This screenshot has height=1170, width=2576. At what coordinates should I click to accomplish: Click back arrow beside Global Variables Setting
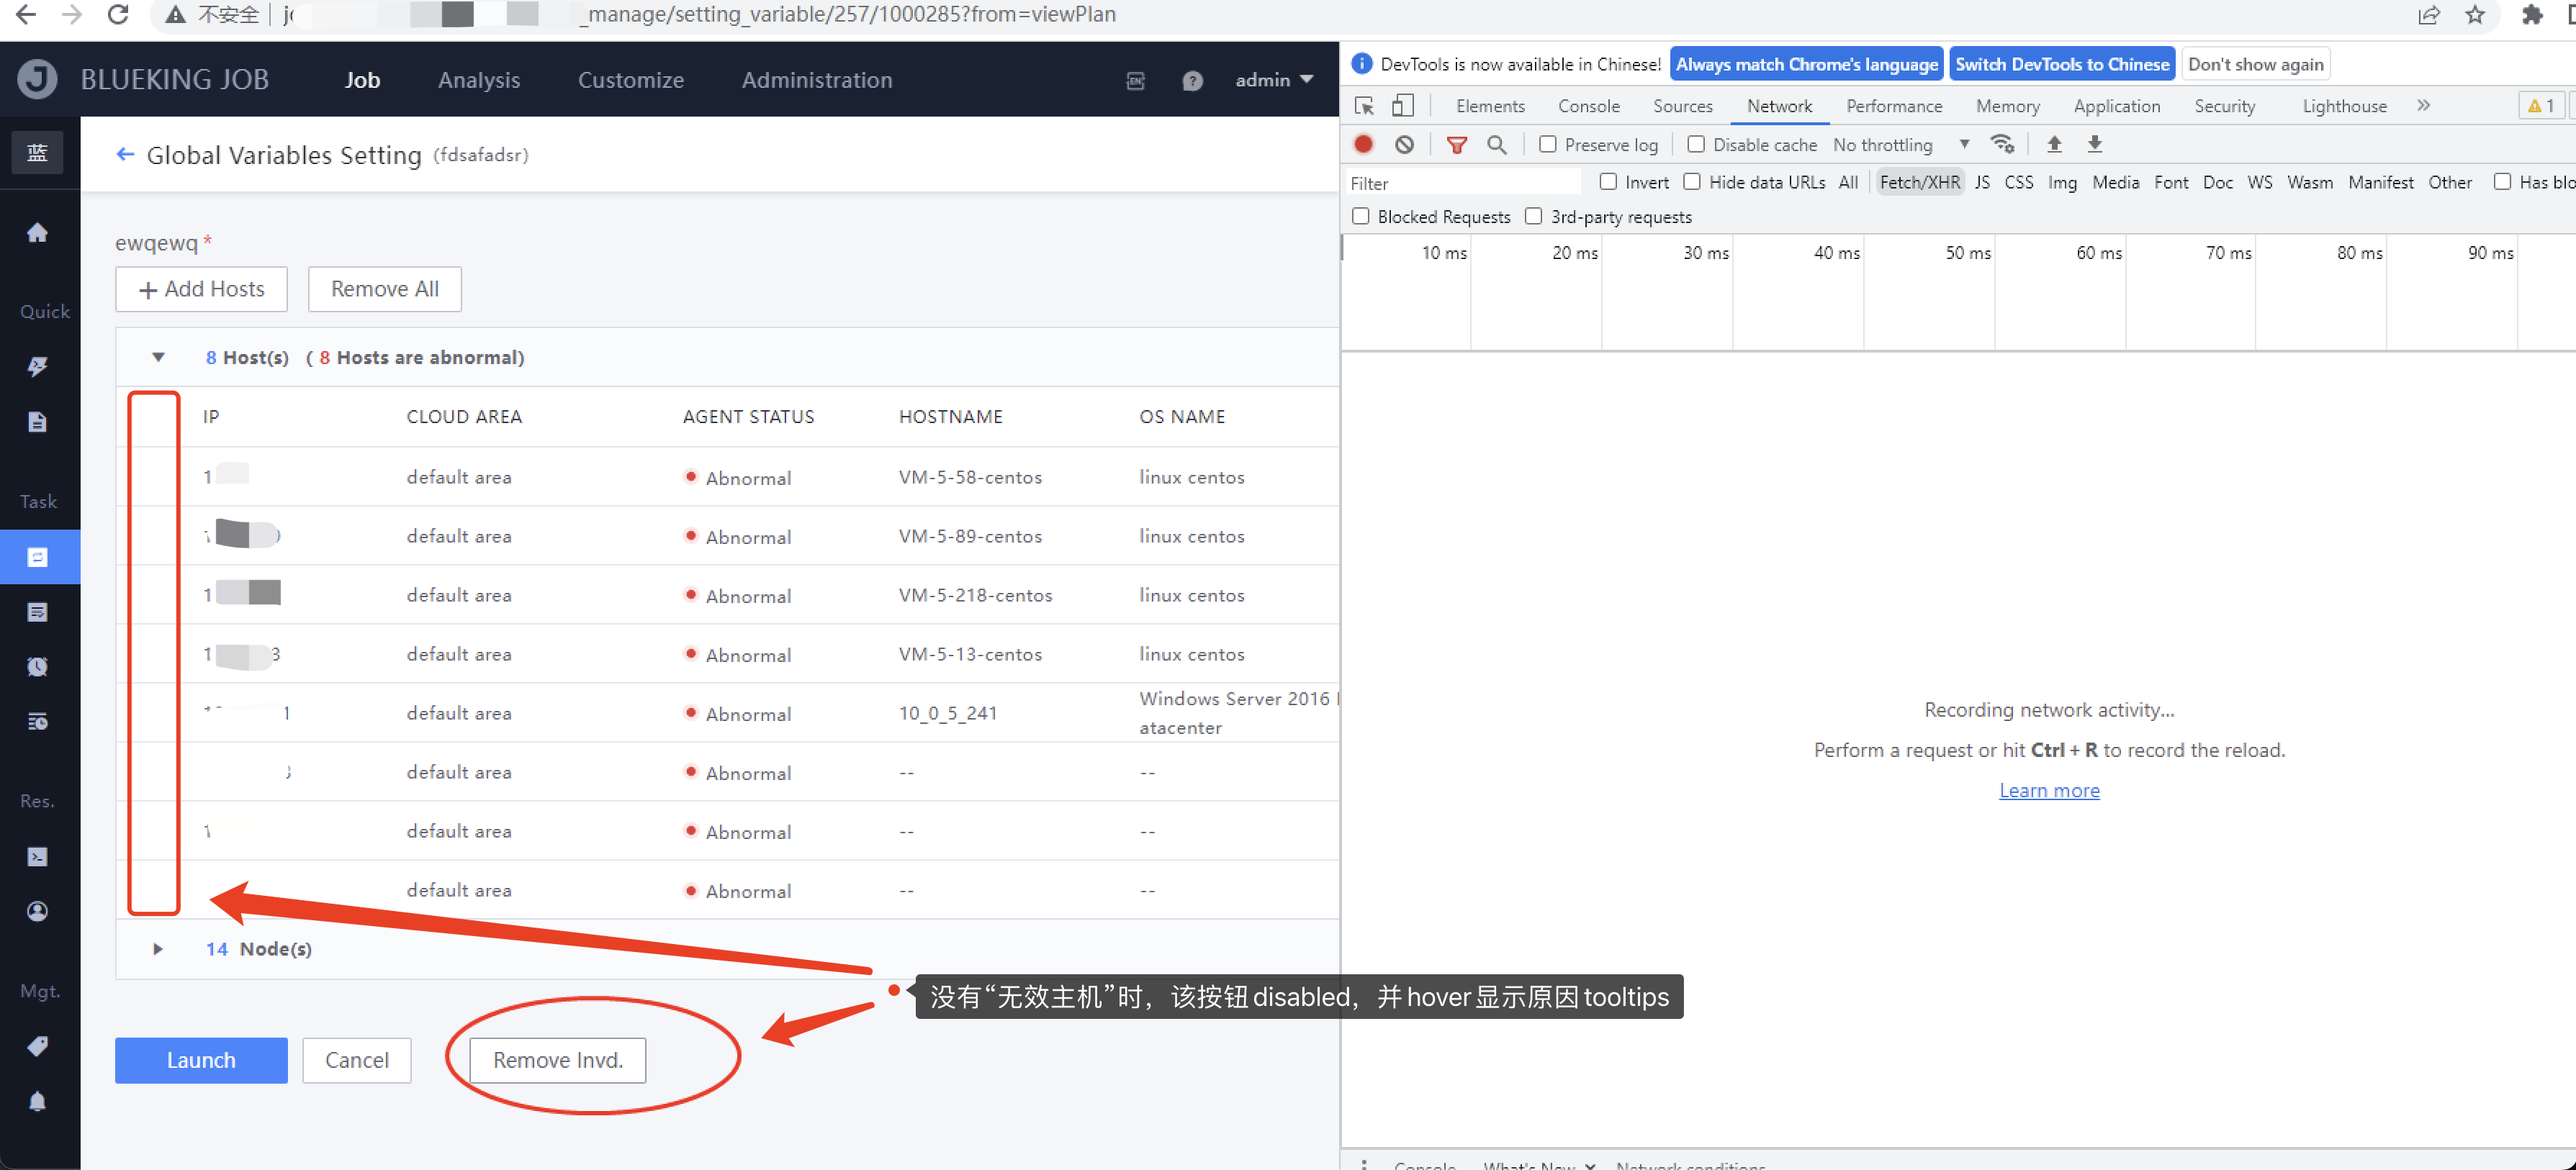tap(125, 154)
